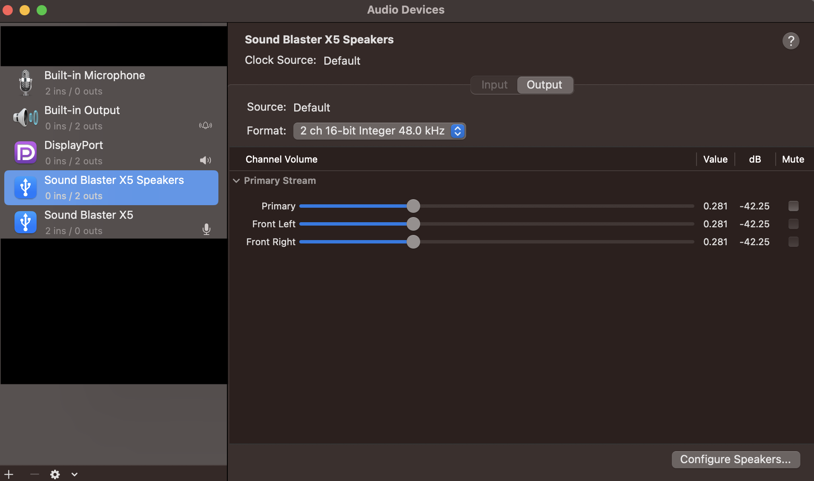Click the Clock Source Default value
814x481 pixels.
tap(342, 60)
